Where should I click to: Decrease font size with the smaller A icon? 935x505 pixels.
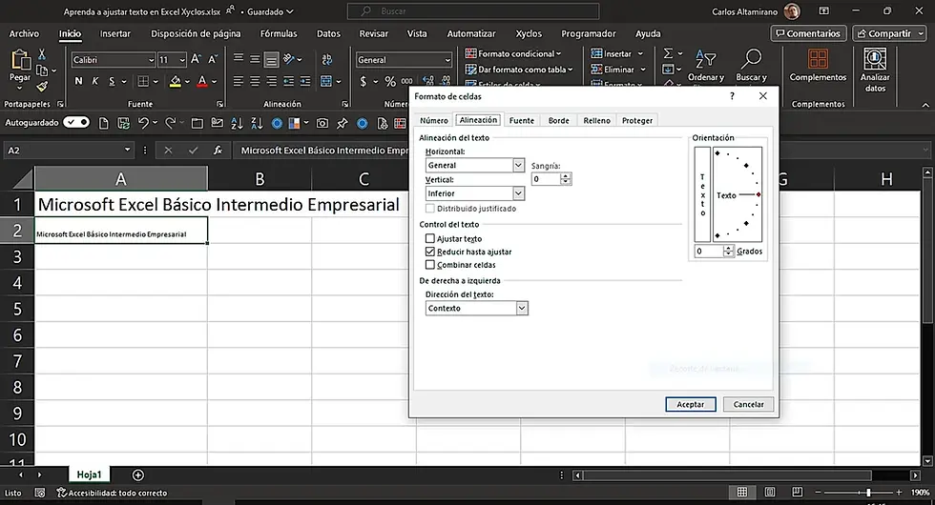[x=212, y=59]
